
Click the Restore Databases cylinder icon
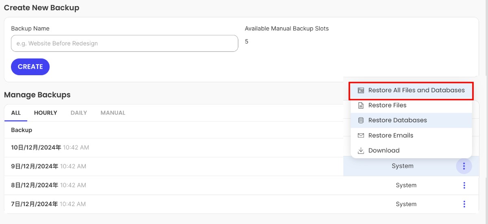(x=361, y=121)
